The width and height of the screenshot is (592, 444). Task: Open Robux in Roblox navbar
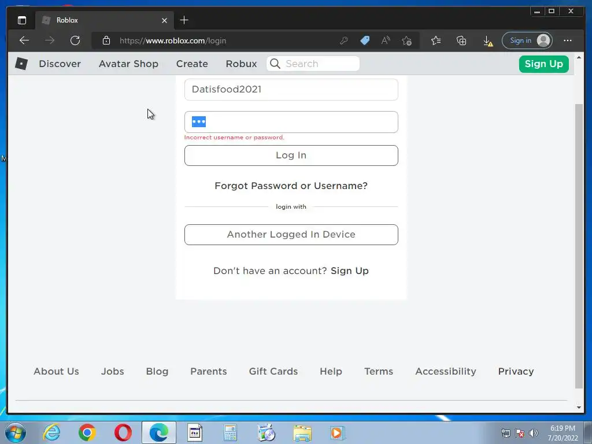click(241, 64)
